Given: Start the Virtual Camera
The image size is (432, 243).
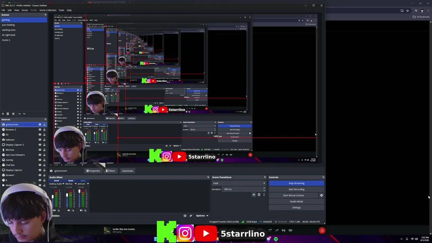Looking at the screenshot, I should 293,195.
